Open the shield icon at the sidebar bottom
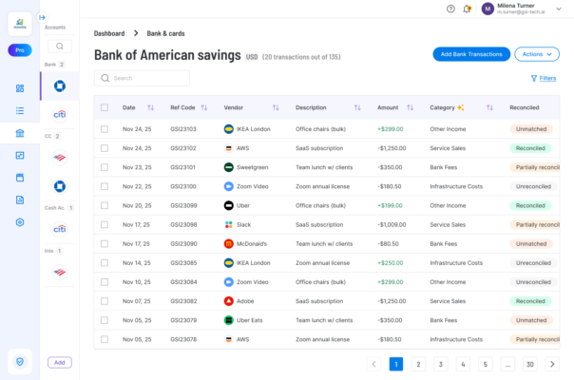 coord(20,362)
